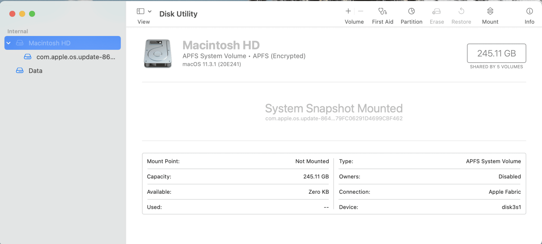Expand the Internal section header
Viewport: 542px width, 244px height.
[17, 31]
